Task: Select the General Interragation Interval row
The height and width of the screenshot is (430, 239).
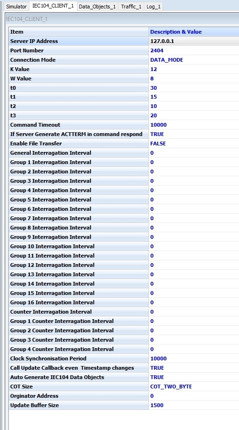Action: [124, 153]
